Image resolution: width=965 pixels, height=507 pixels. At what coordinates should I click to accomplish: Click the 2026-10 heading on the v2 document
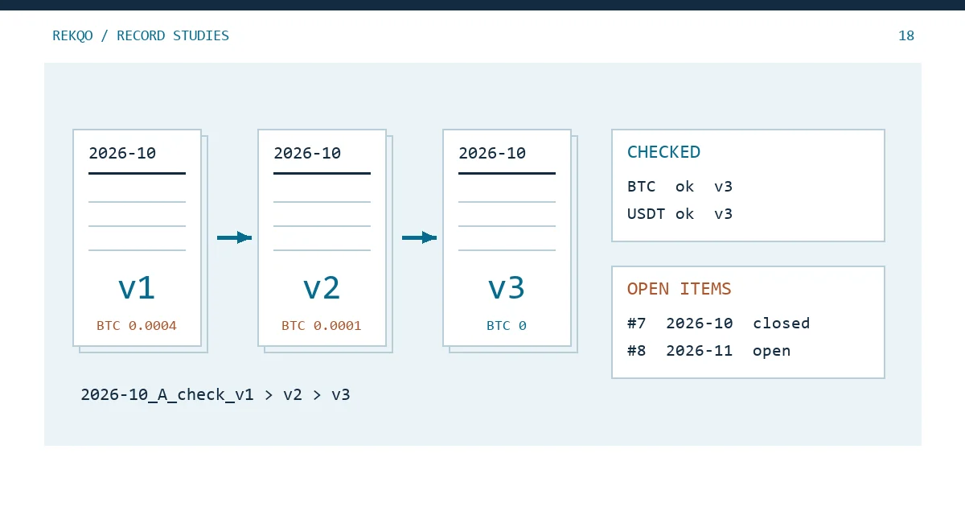[307, 153]
